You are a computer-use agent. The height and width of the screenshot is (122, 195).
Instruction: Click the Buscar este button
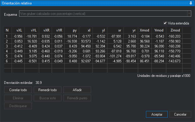pos(48,98)
